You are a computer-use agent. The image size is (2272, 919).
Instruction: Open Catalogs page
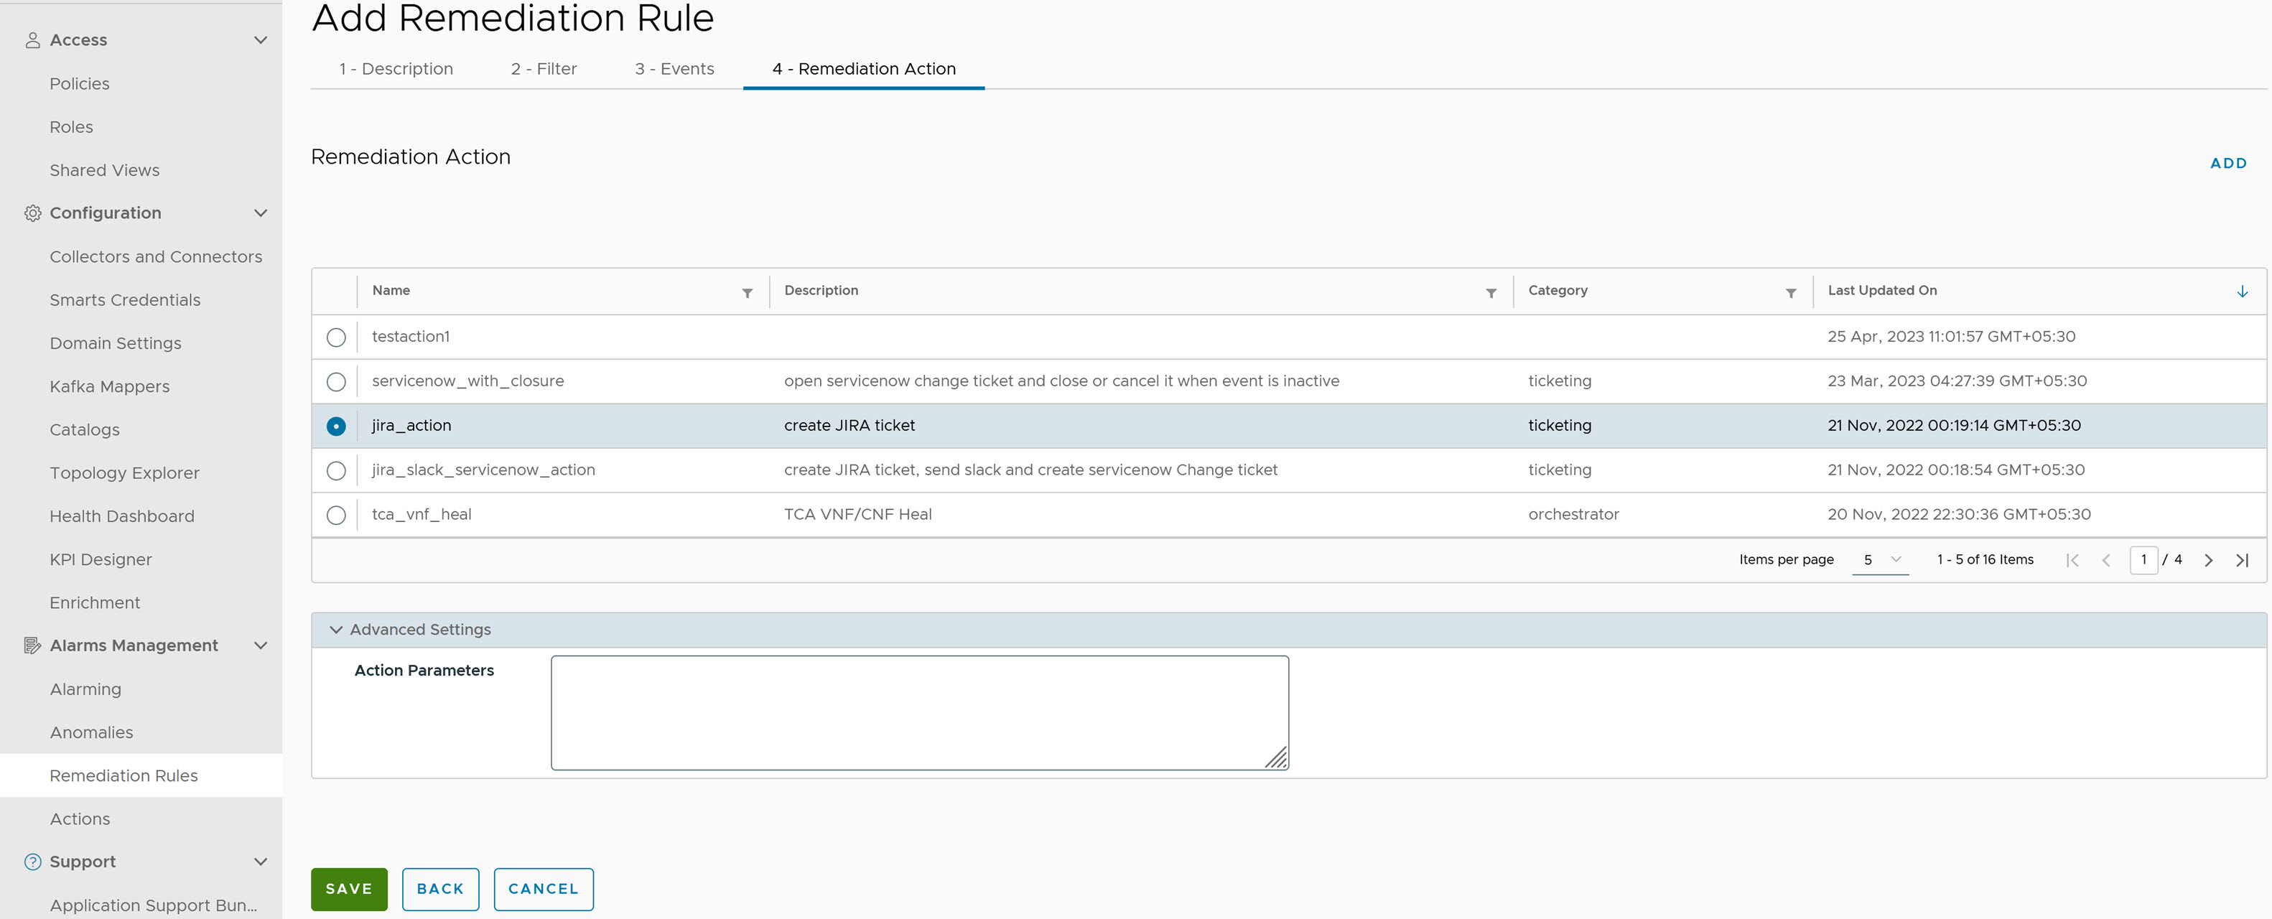pyautogui.click(x=85, y=429)
